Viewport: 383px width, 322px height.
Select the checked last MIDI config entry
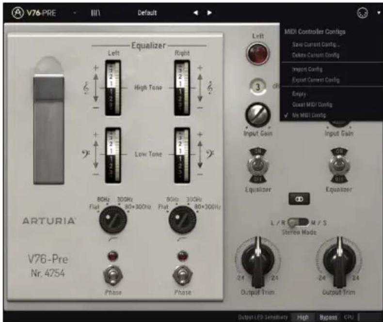pyautogui.click(x=309, y=115)
